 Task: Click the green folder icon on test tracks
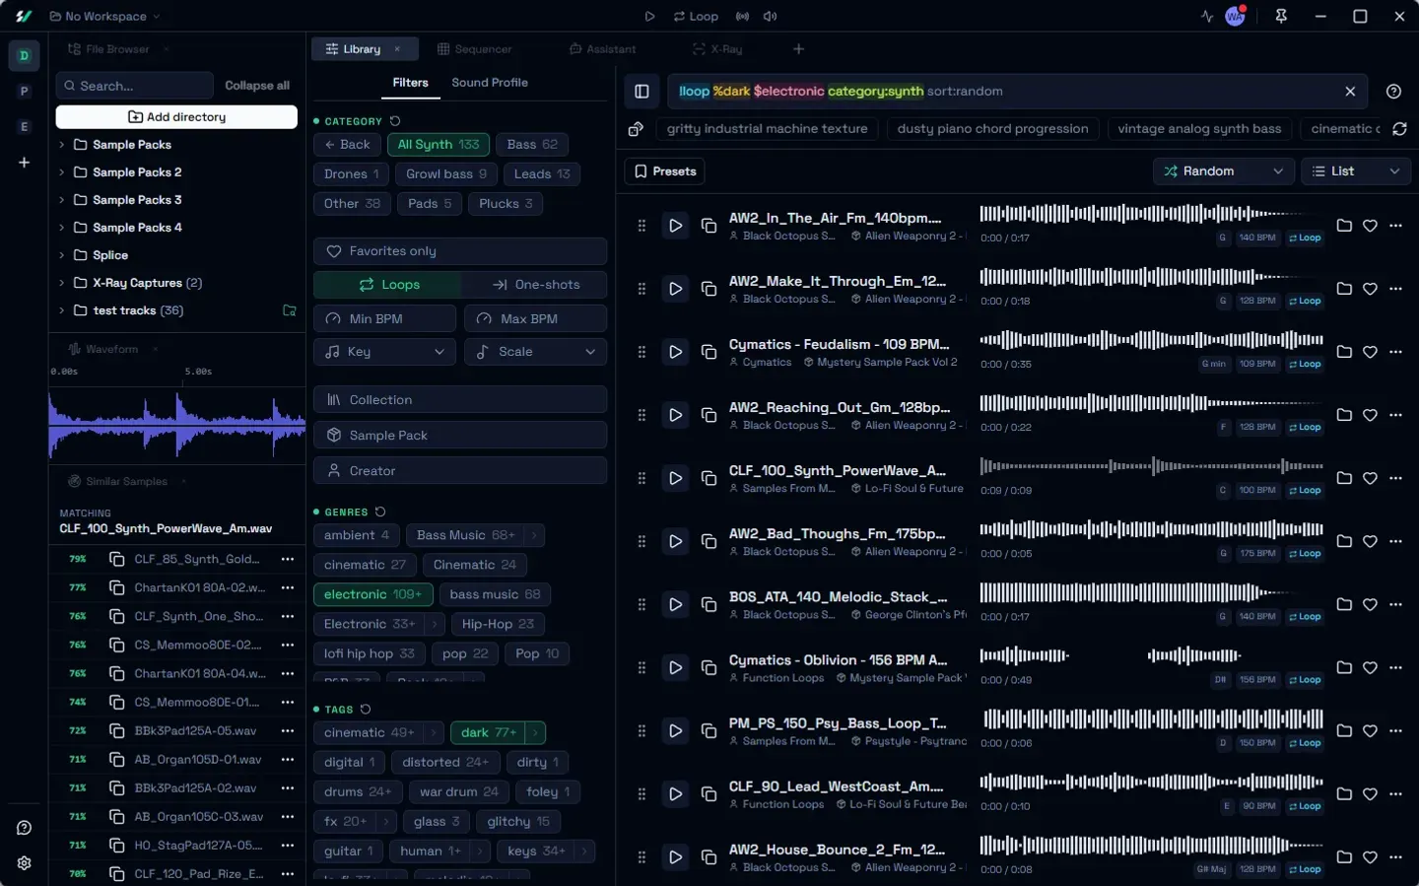pyautogui.click(x=290, y=310)
